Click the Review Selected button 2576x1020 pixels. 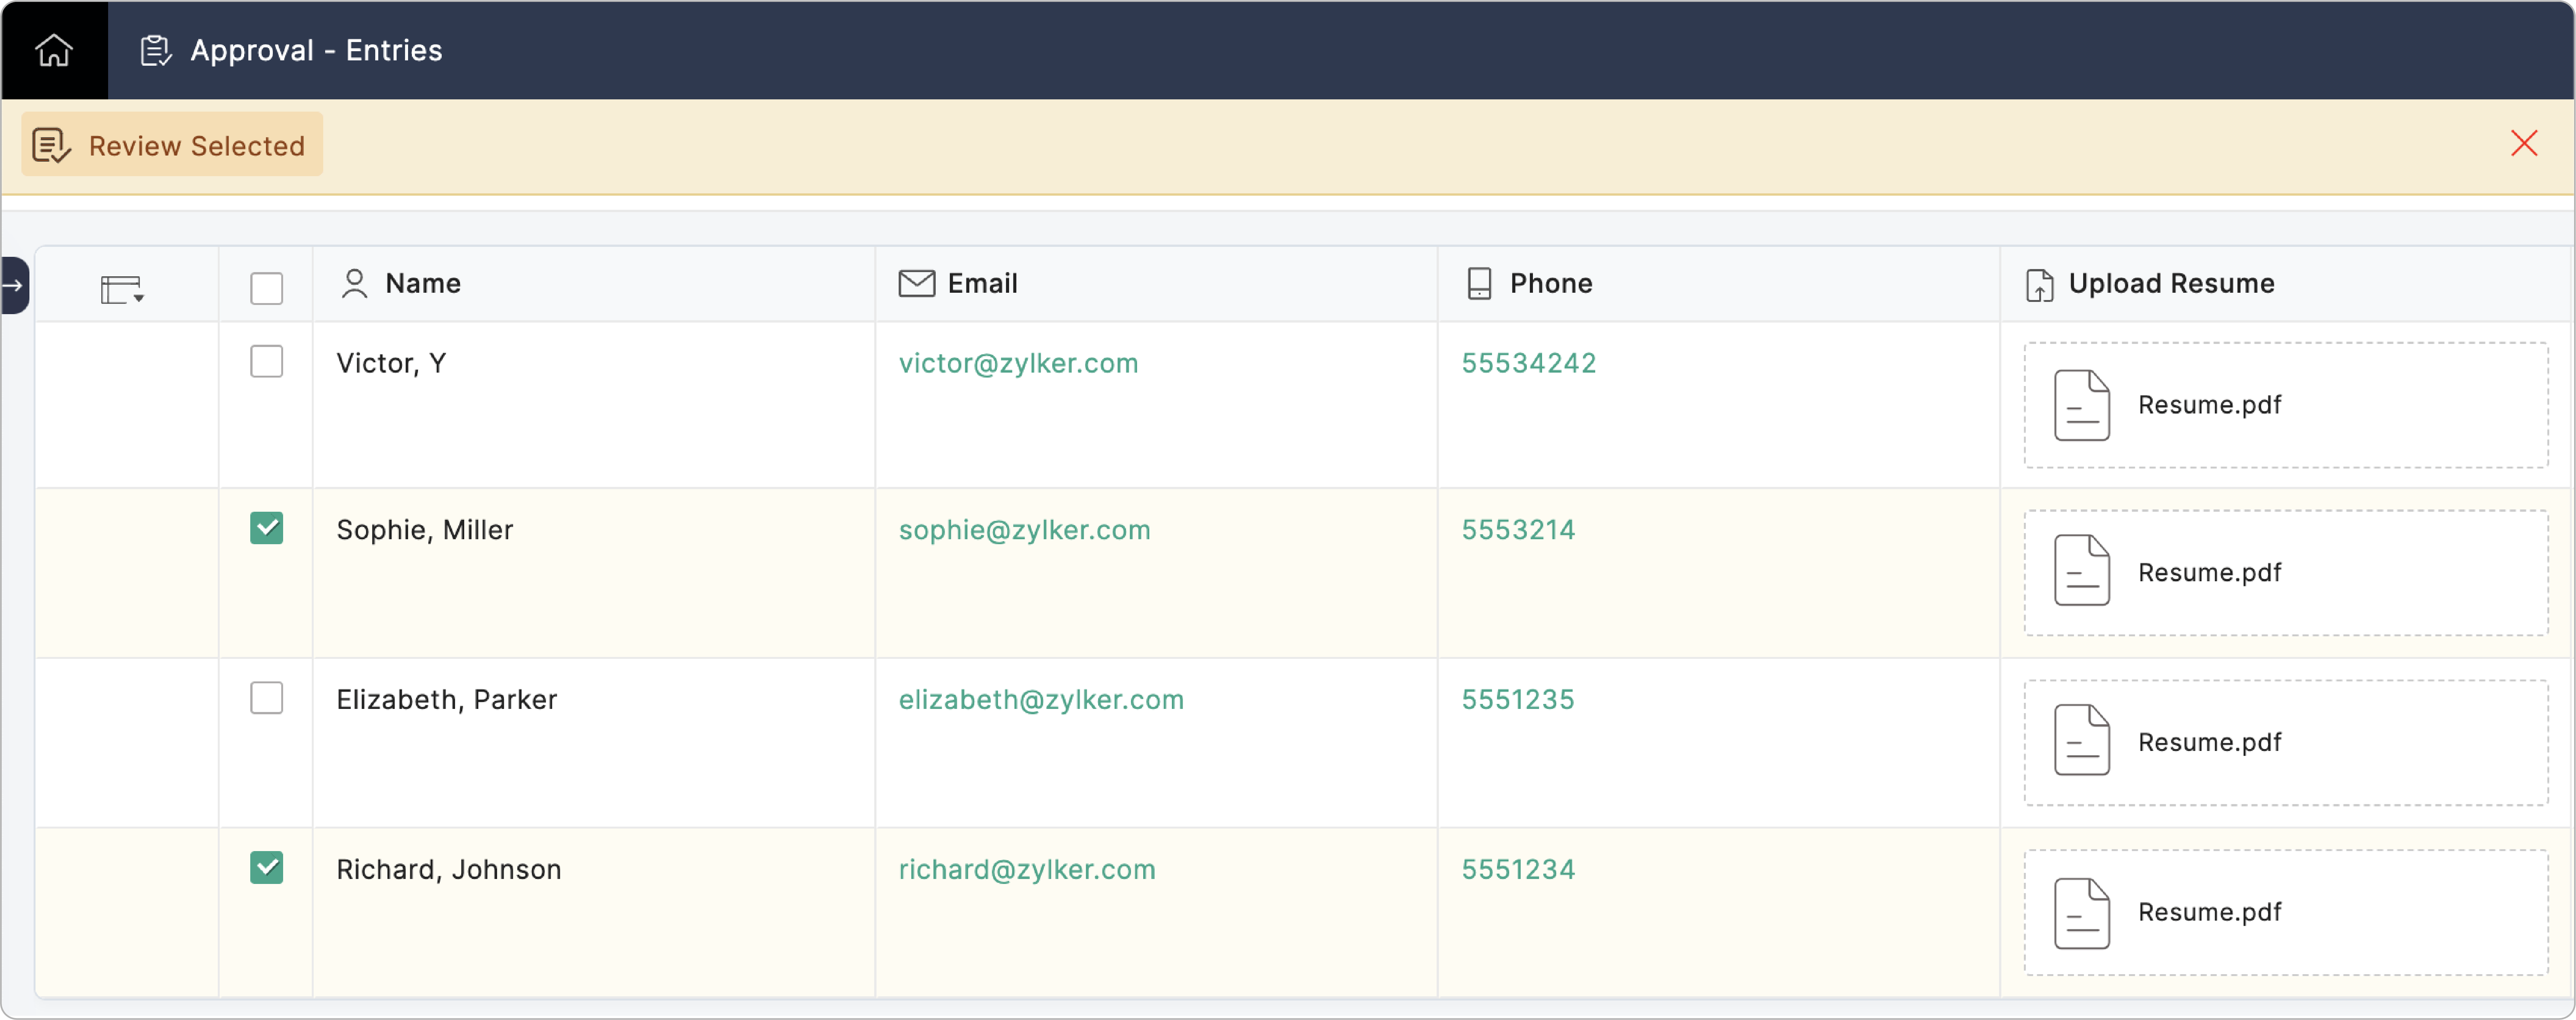click(x=172, y=145)
